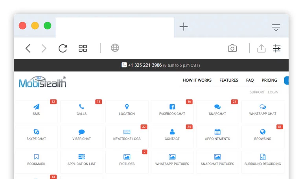Screen dimensions: 302x179
Task: Open the SNAPCHAT PICTURES tile
Action: tap(217, 162)
